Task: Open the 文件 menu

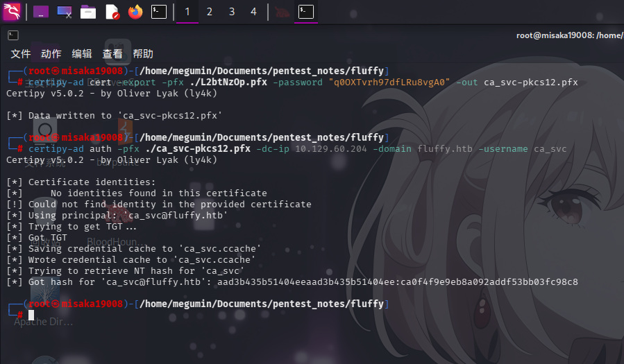Action: (x=20, y=53)
